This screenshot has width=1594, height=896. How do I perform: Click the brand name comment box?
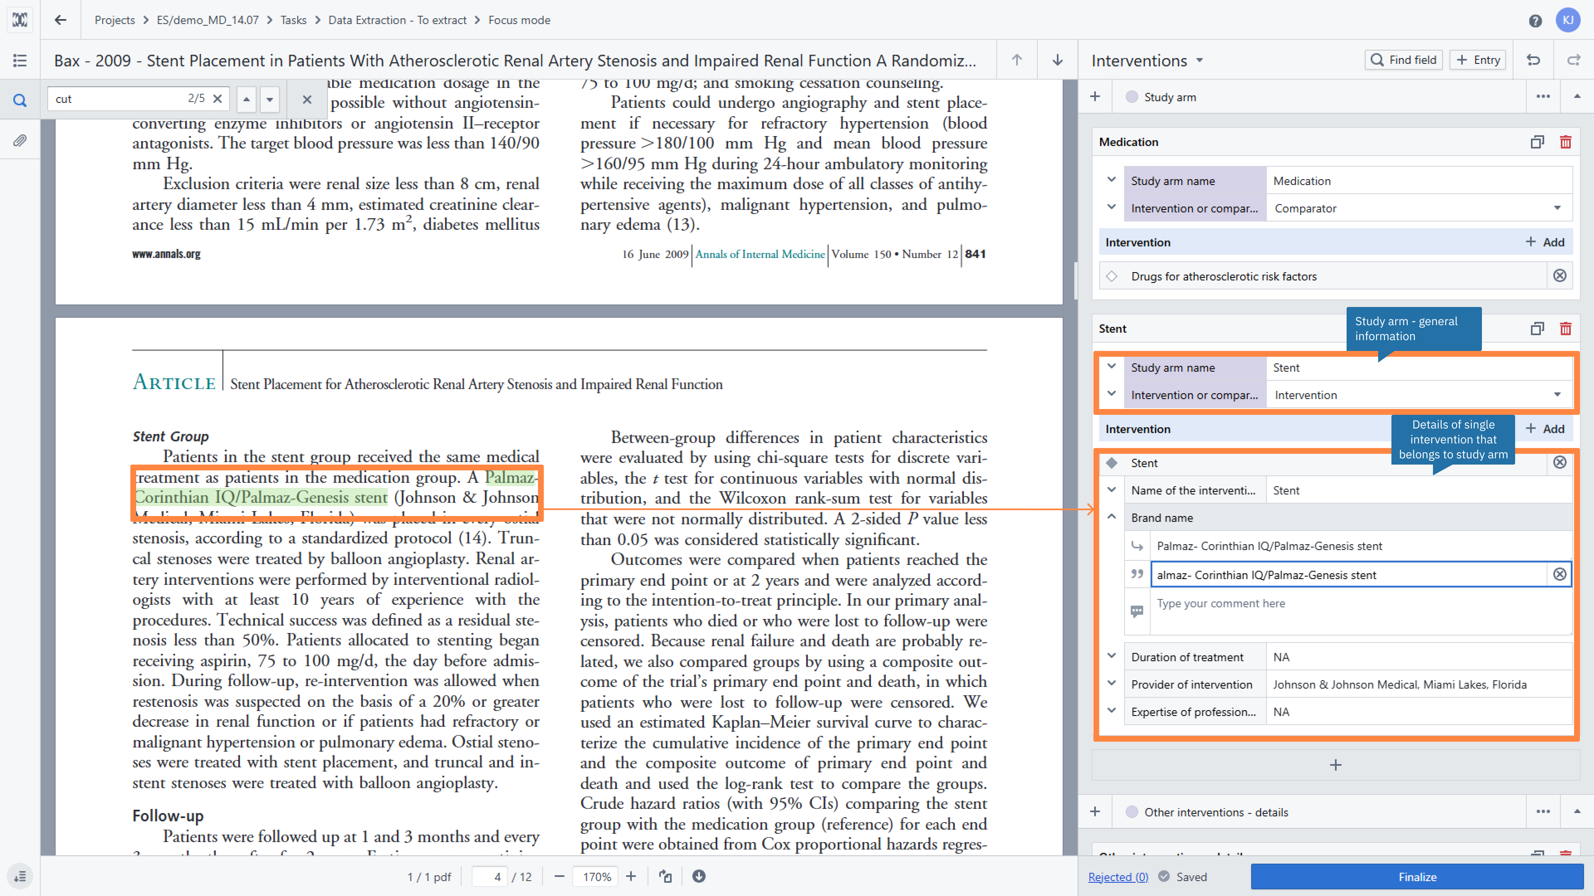click(x=1361, y=612)
